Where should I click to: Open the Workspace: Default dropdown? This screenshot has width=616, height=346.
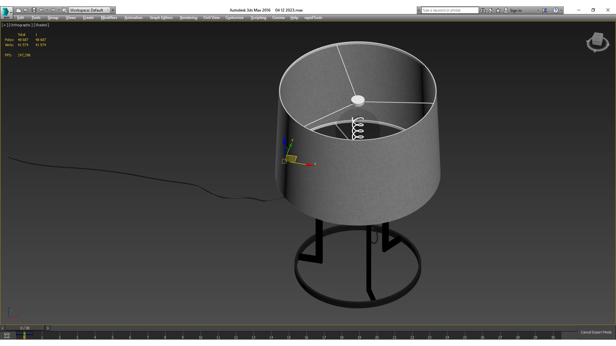tap(89, 10)
